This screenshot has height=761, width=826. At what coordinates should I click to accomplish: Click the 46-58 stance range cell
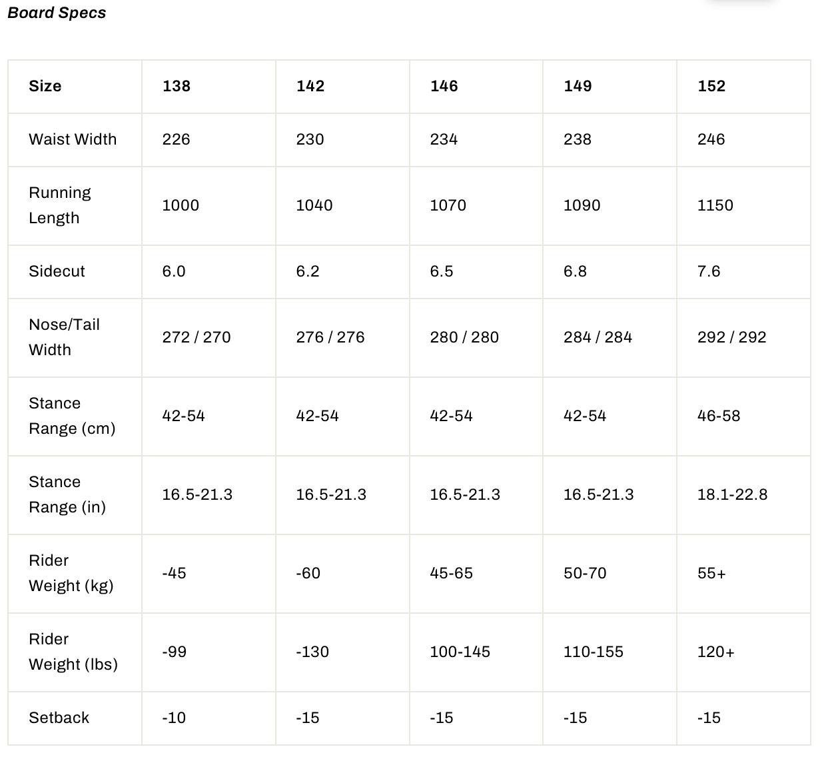coord(719,416)
